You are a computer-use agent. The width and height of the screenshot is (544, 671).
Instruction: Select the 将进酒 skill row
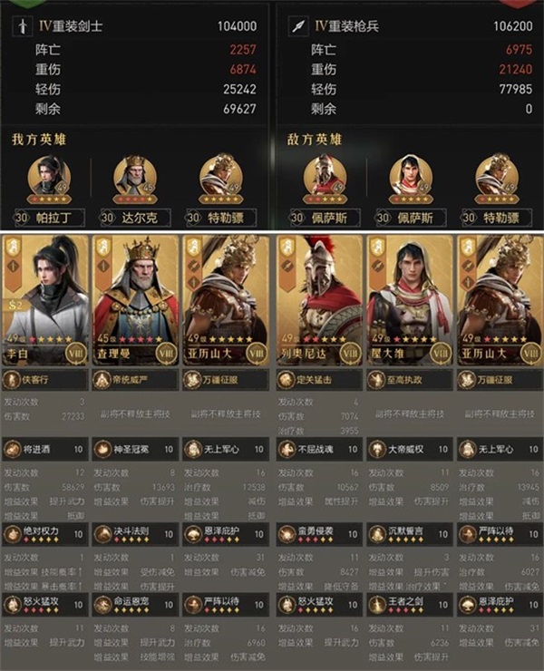point(45,450)
